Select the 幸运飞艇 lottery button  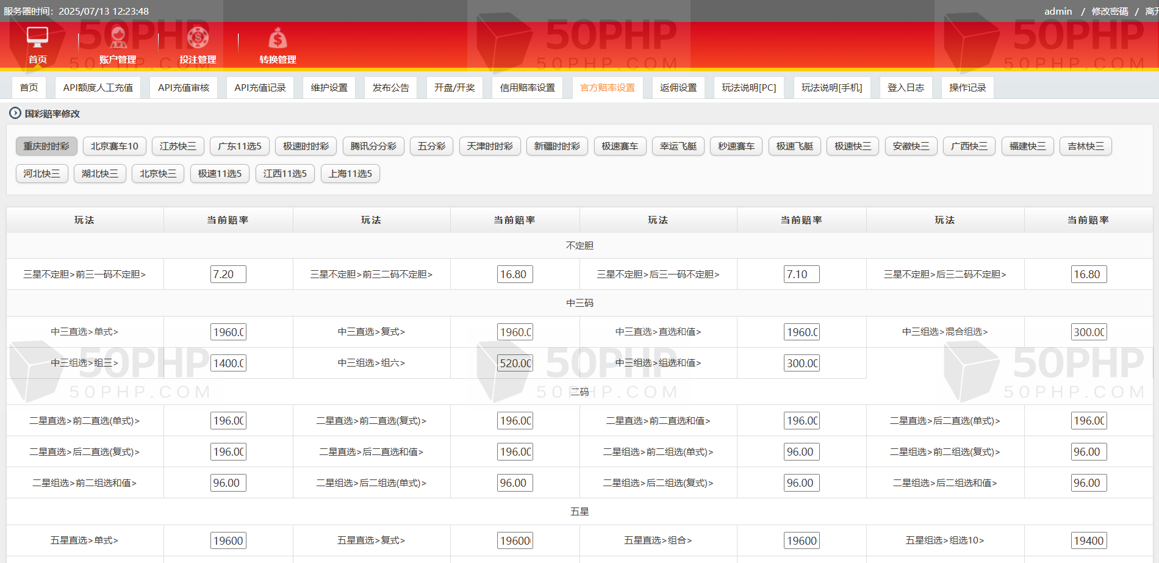coord(678,146)
